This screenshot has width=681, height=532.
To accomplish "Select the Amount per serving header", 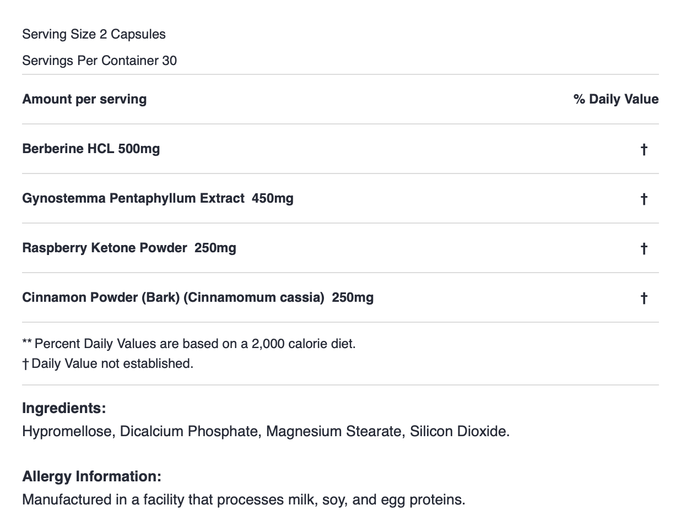I will (x=84, y=99).
